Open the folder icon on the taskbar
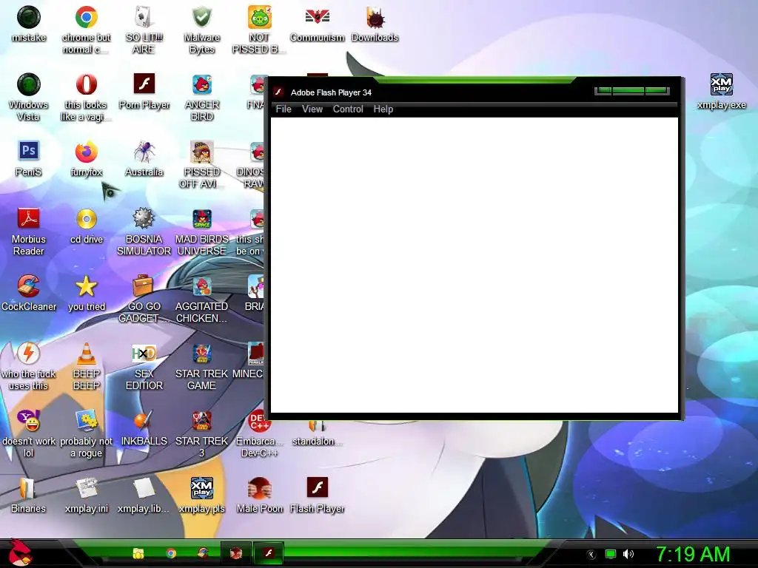This screenshot has height=568, width=758. coord(138,553)
